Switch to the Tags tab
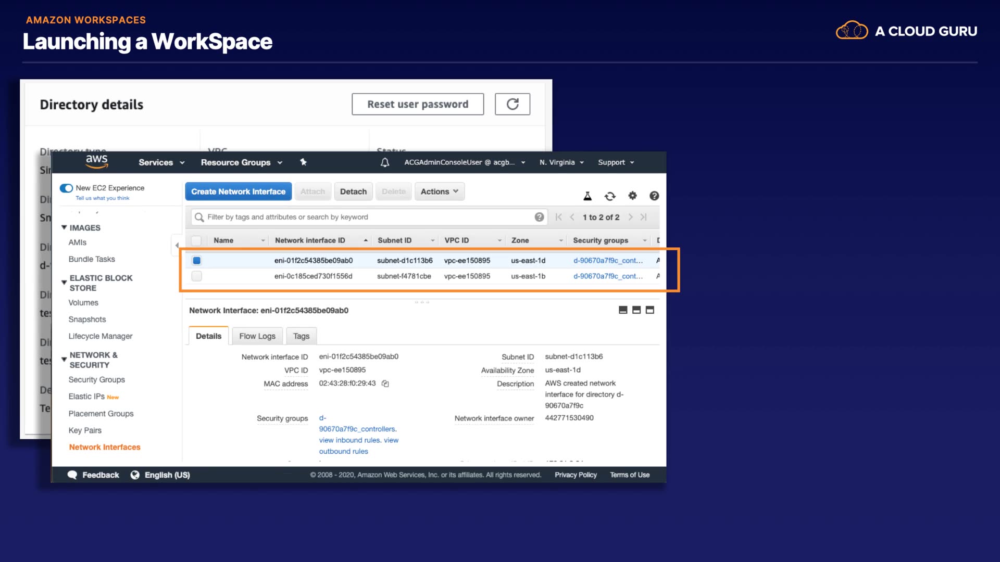Viewport: 1000px width, 562px height. pyautogui.click(x=301, y=336)
